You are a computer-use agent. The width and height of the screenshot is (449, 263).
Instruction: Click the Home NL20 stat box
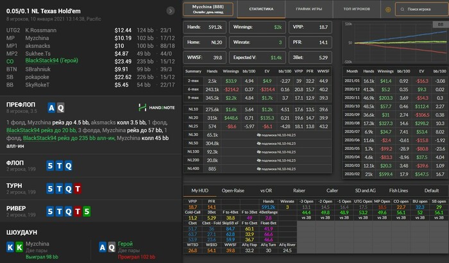click(205, 42)
